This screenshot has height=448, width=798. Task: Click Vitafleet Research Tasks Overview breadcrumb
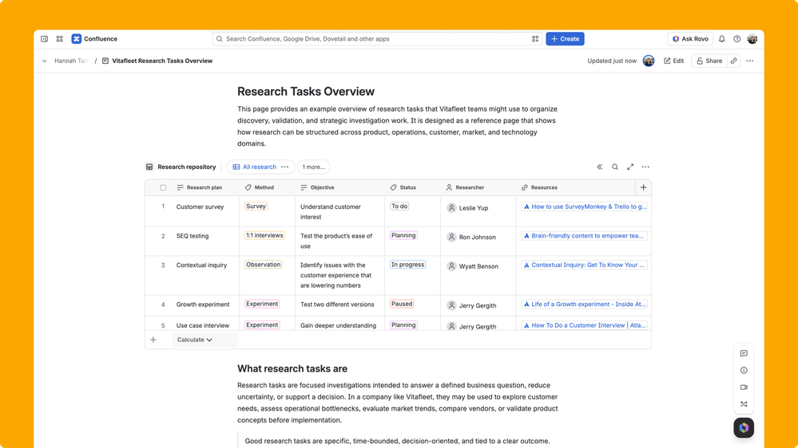(157, 61)
